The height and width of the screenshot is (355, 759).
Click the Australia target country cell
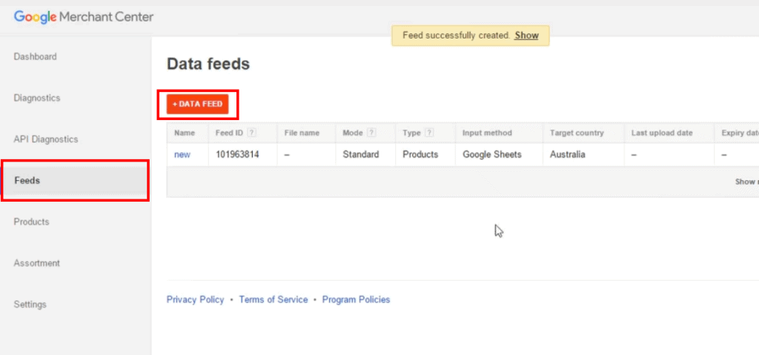pos(567,155)
